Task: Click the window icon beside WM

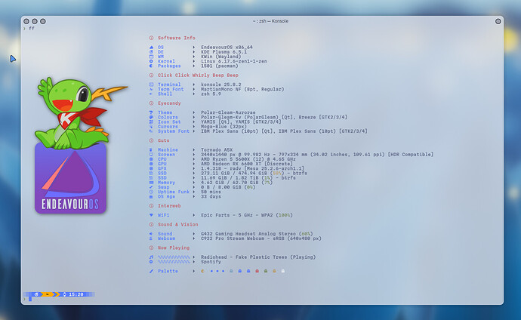Action: pyautogui.click(x=151, y=57)
